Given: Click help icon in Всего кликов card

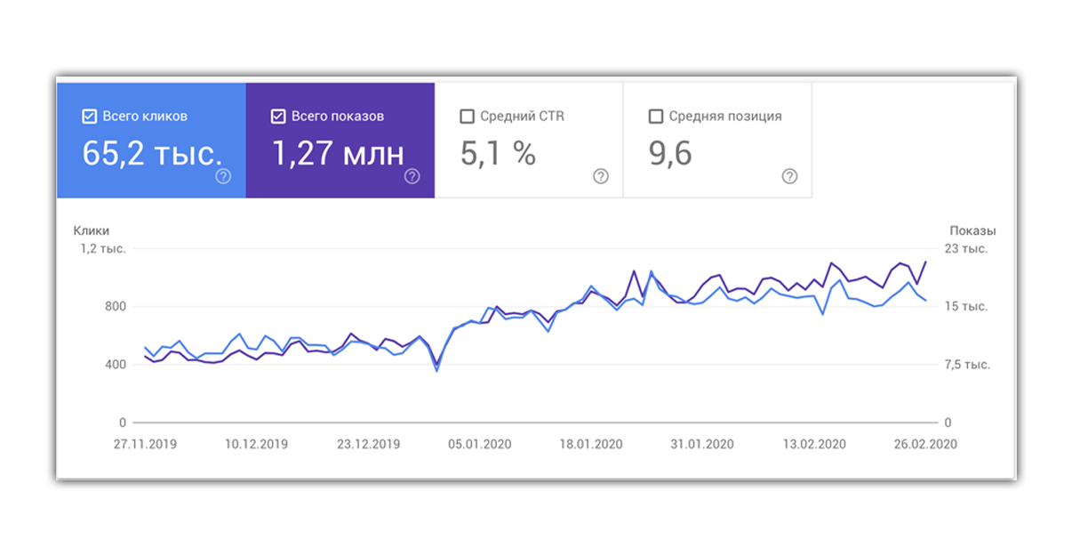Looking at the screenshot, I should (x=223, y=176).
